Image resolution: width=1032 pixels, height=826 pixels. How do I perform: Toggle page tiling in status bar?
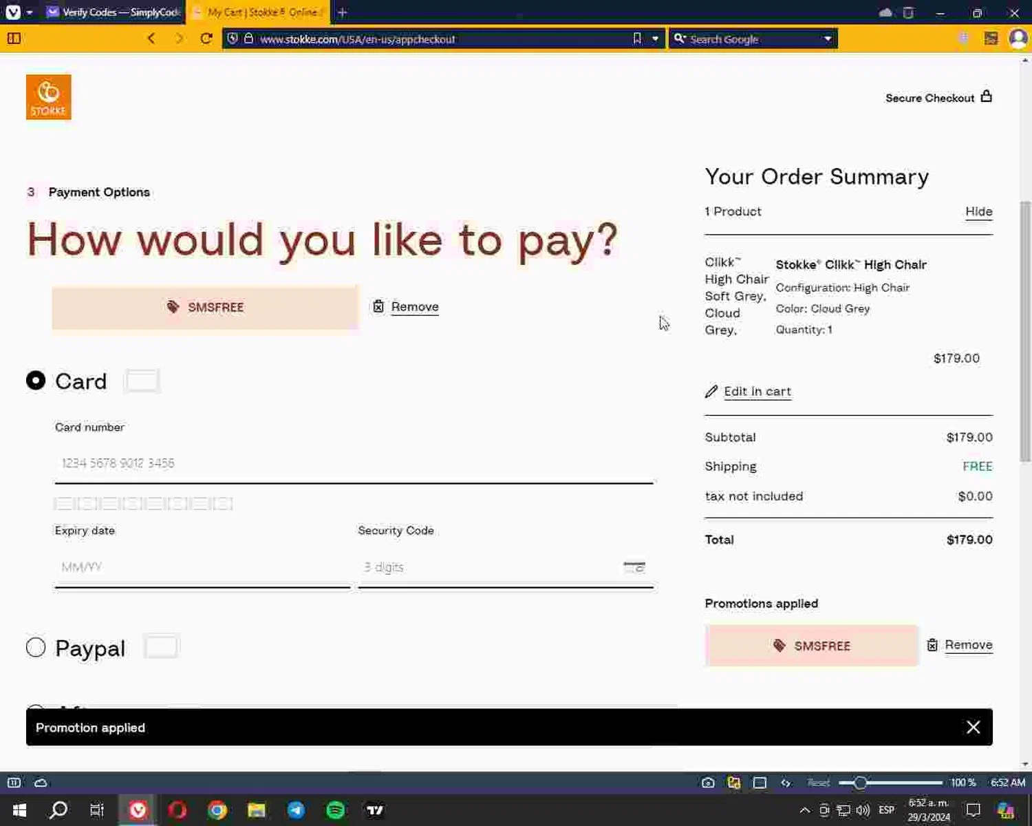pos(760,783)
